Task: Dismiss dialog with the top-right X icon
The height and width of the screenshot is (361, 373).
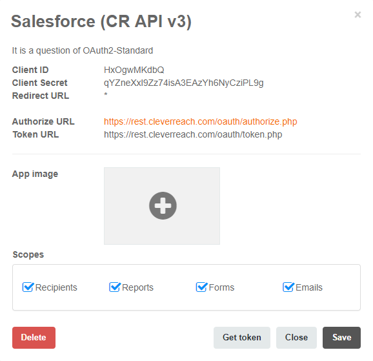Action: click(x=358, y=15)
